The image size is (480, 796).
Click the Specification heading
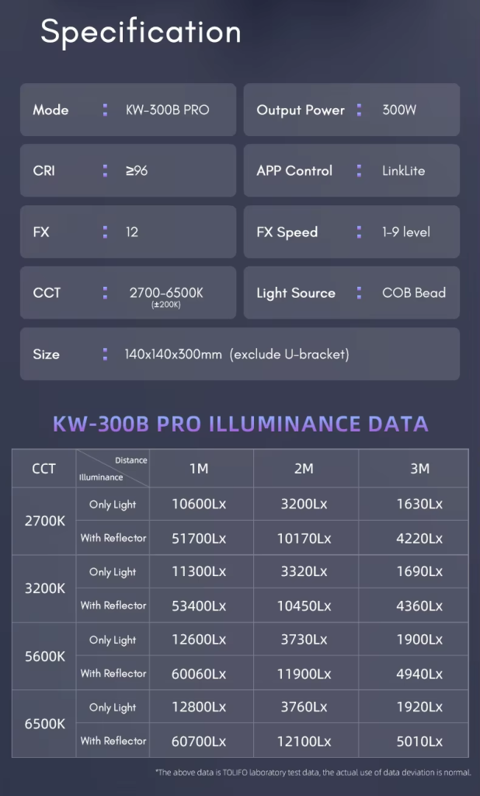point(141,33)
